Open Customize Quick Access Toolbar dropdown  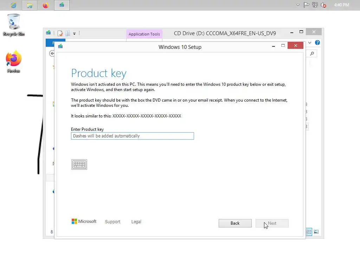point(75,33)
